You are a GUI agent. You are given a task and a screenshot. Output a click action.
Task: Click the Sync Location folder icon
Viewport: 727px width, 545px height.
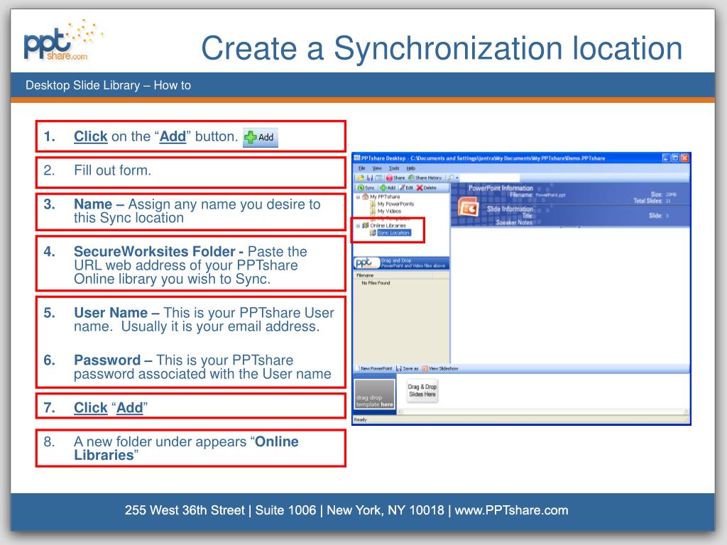(373, 233)
